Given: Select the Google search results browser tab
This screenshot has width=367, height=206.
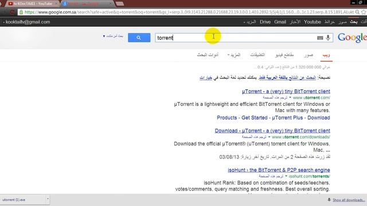Looking at the screenshot, I should [87, 3].
